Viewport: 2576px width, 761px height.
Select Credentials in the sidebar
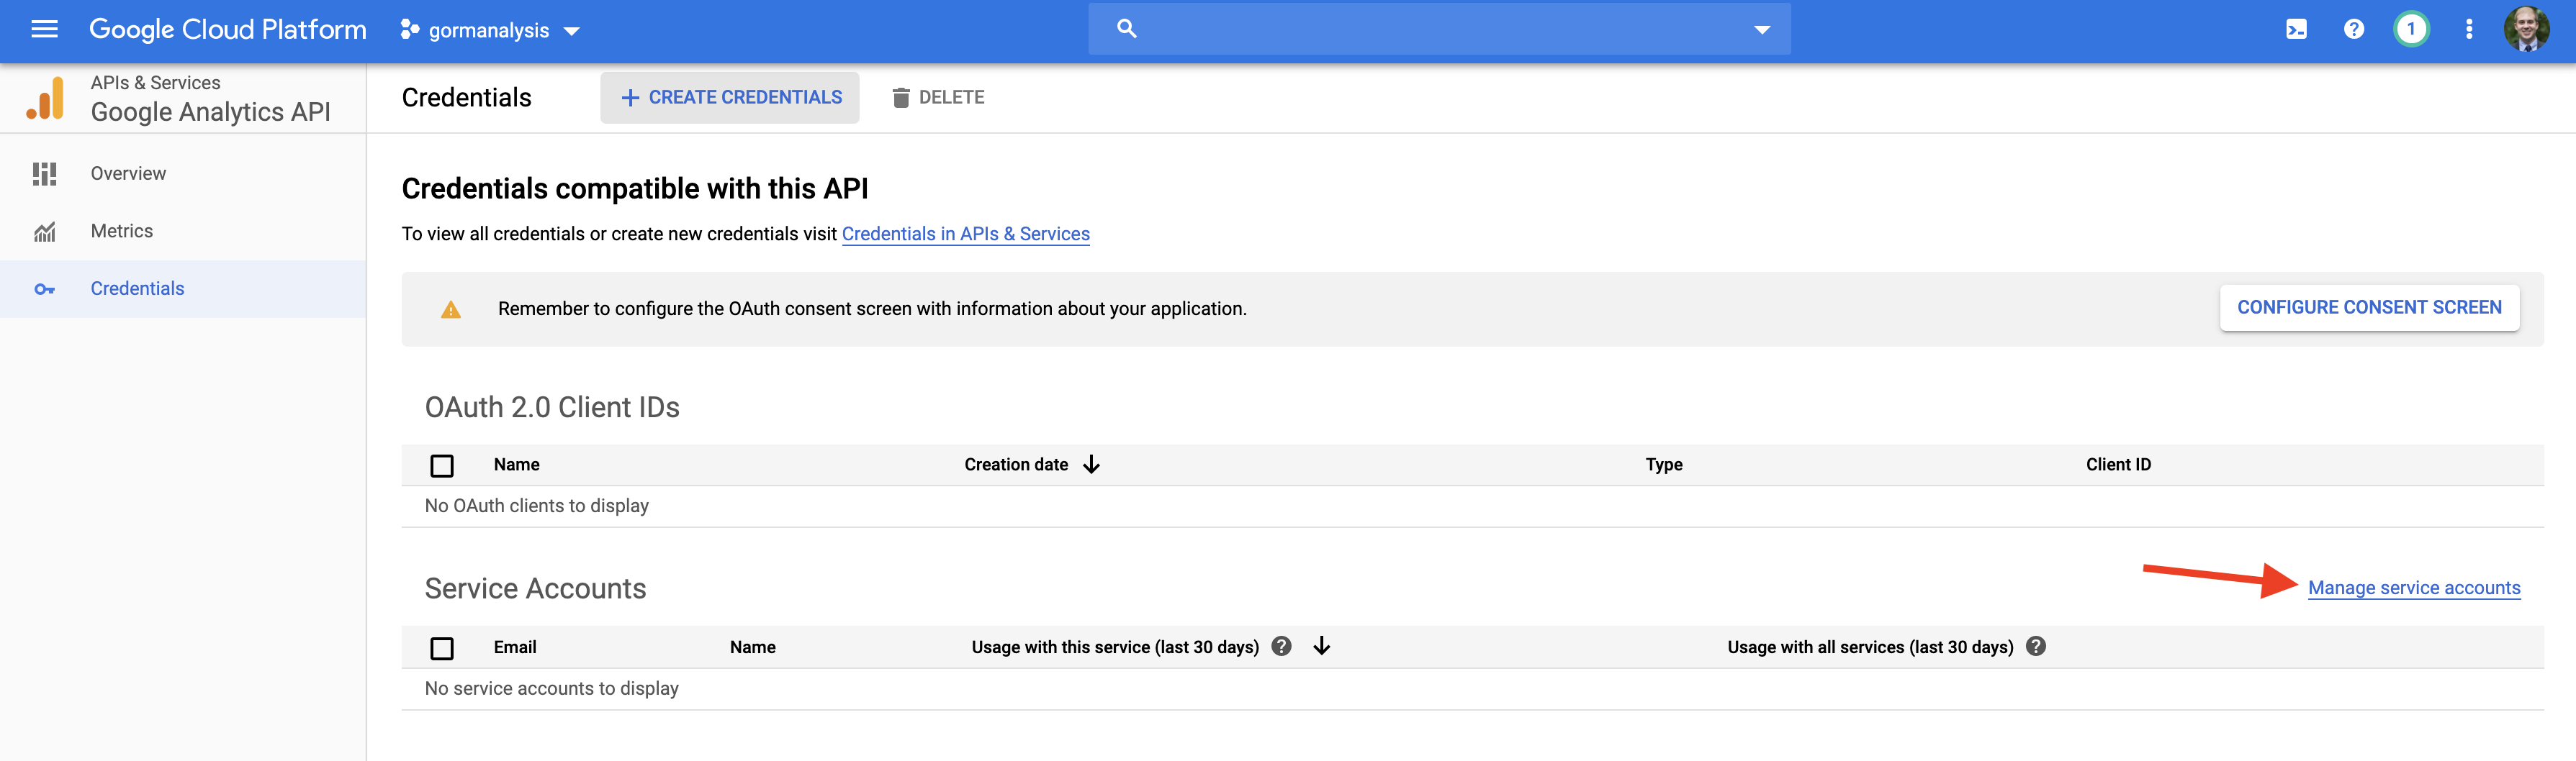click(x=137, y=288)
